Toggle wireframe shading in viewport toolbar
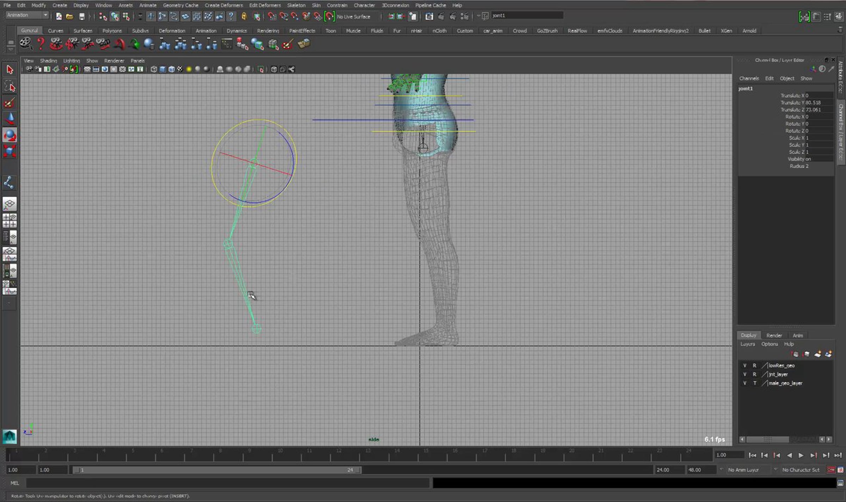Image resolution: width=846 pixels, height=502 pixels. [154, 69]
